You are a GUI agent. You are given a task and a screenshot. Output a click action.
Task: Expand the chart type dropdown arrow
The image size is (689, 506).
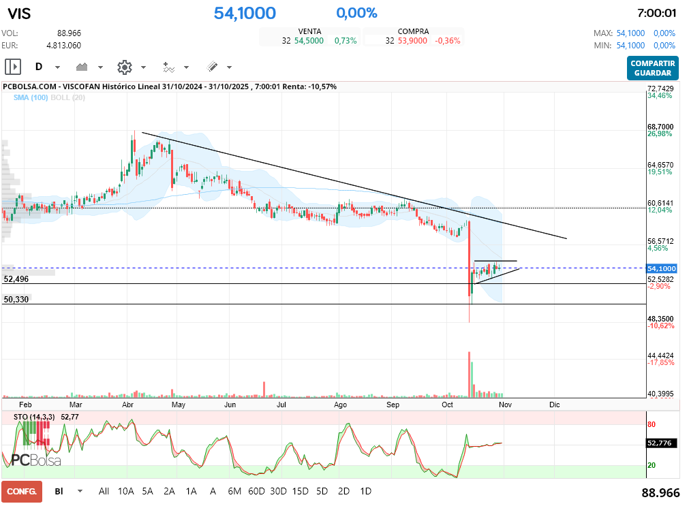click(100, 67)
